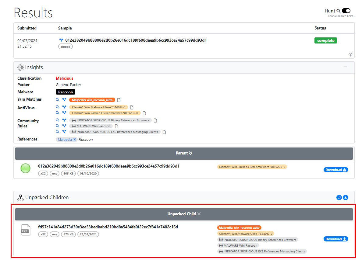This screenshot has width=362, height=260.
Task: Click search icon for Binary References Browsers rule
Action: 58,120
